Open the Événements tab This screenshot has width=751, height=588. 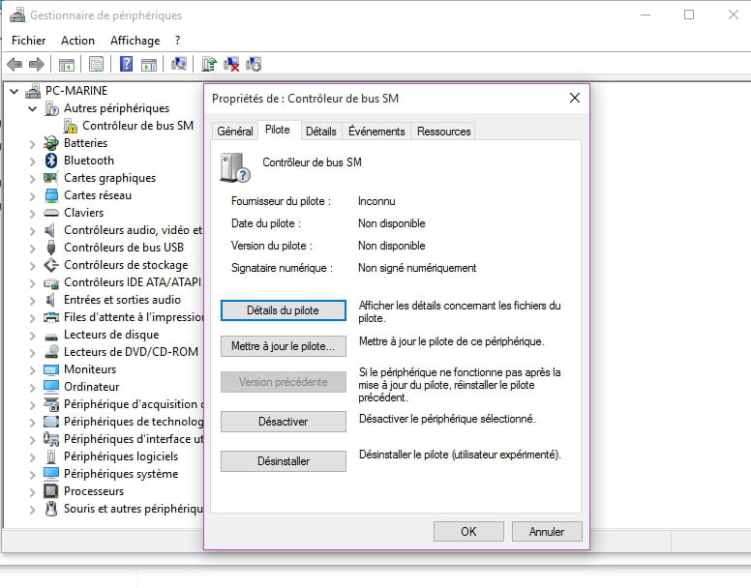[x=376, y=132]
